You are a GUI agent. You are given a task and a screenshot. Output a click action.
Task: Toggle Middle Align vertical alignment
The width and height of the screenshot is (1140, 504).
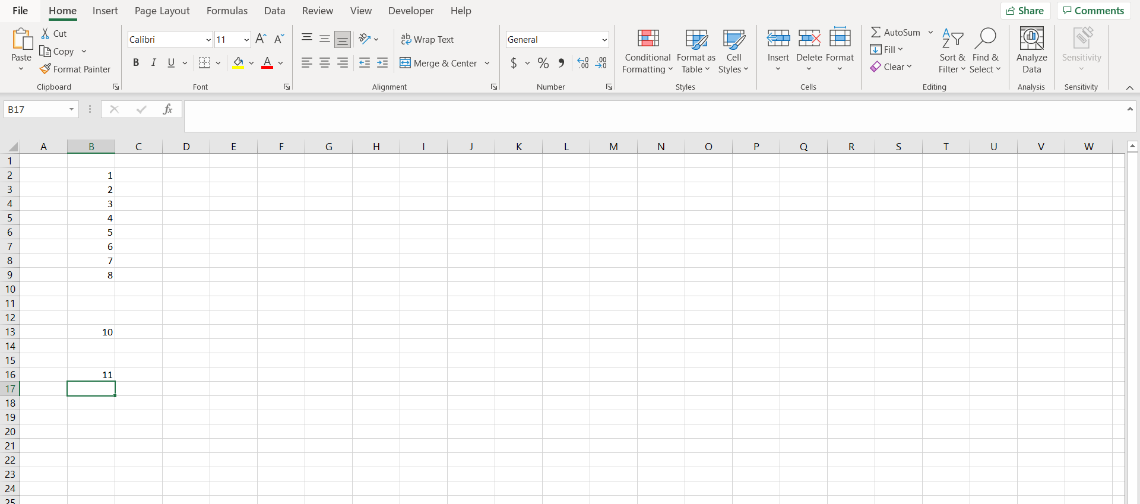pos(325,39)
